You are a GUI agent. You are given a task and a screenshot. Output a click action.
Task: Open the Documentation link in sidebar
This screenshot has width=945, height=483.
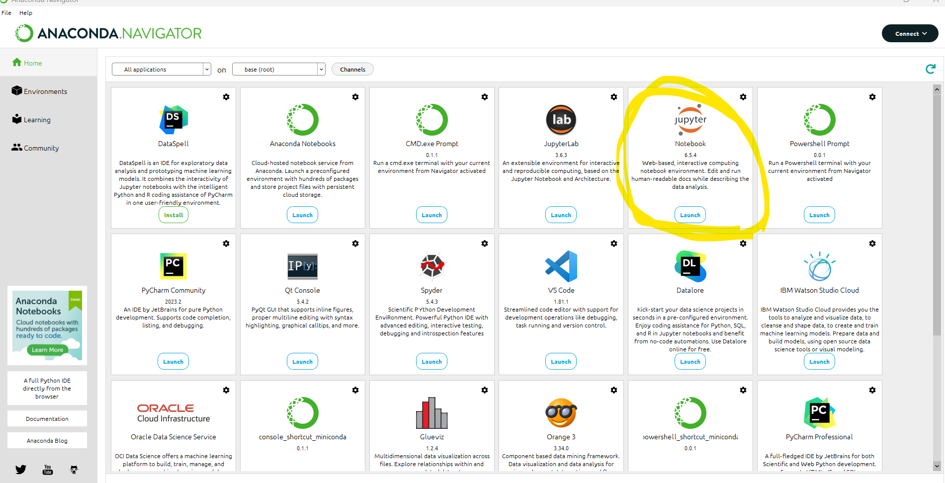point(47,418)
